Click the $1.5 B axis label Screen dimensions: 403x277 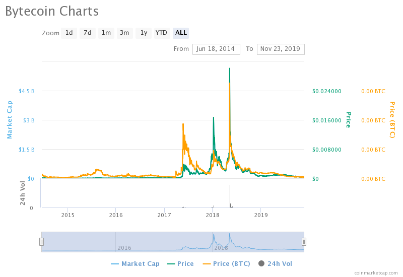(x=27, y=150)
